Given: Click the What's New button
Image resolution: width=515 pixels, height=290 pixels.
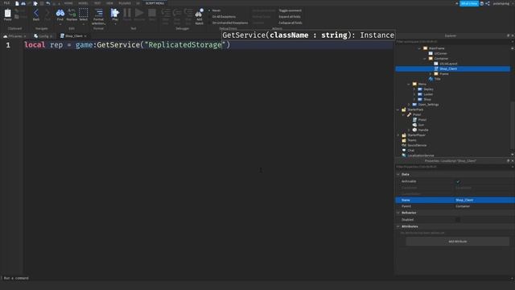Looking at the screenshot, I should pyautogui.click(x=468, y=3).
